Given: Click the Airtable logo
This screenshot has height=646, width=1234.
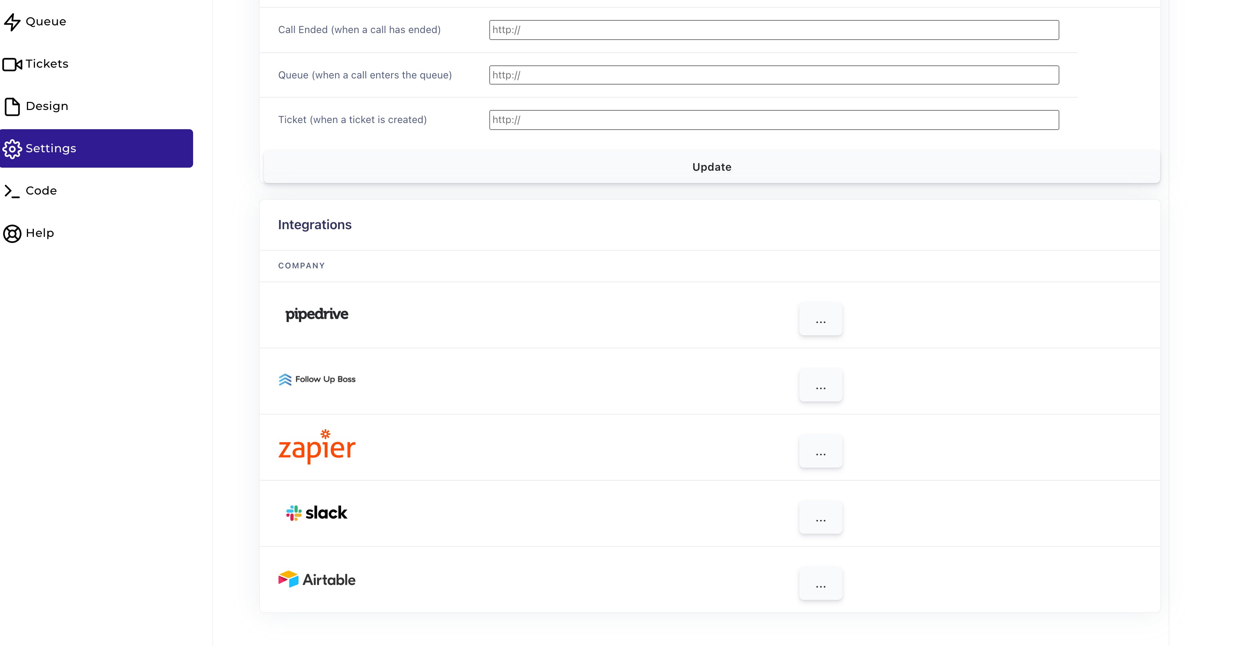Looking at the screenshot, I should pyautogui.click(x=317, y=579).
